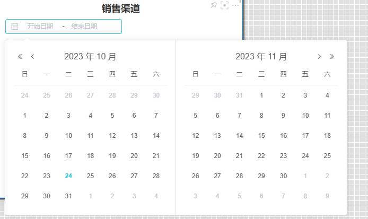Select November 15 in the right calendar
This screenshot has width=368, height=219.
point(261,136)
